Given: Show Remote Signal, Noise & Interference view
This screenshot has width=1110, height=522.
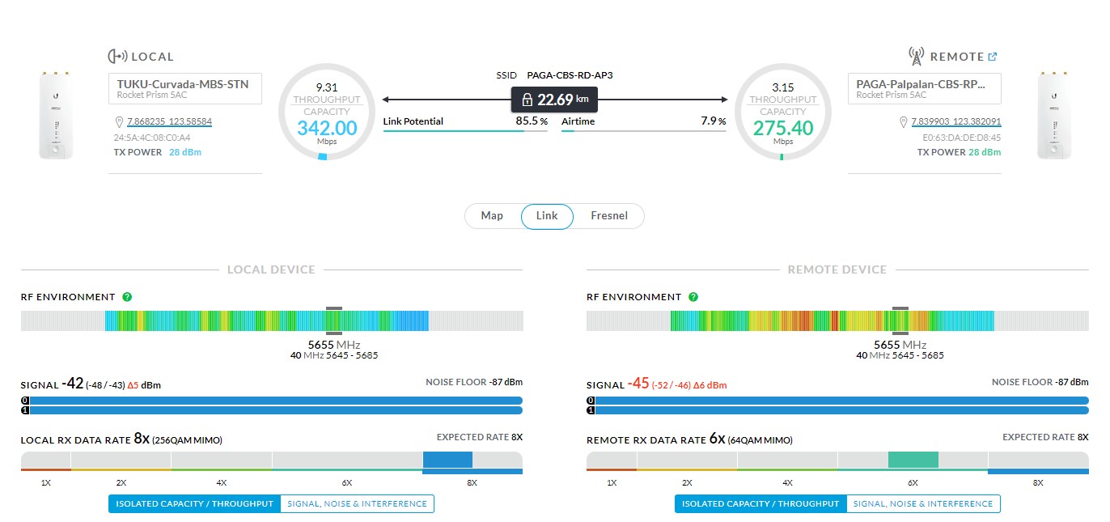Looking at the screenshot, I should click(x=923, y=504).
